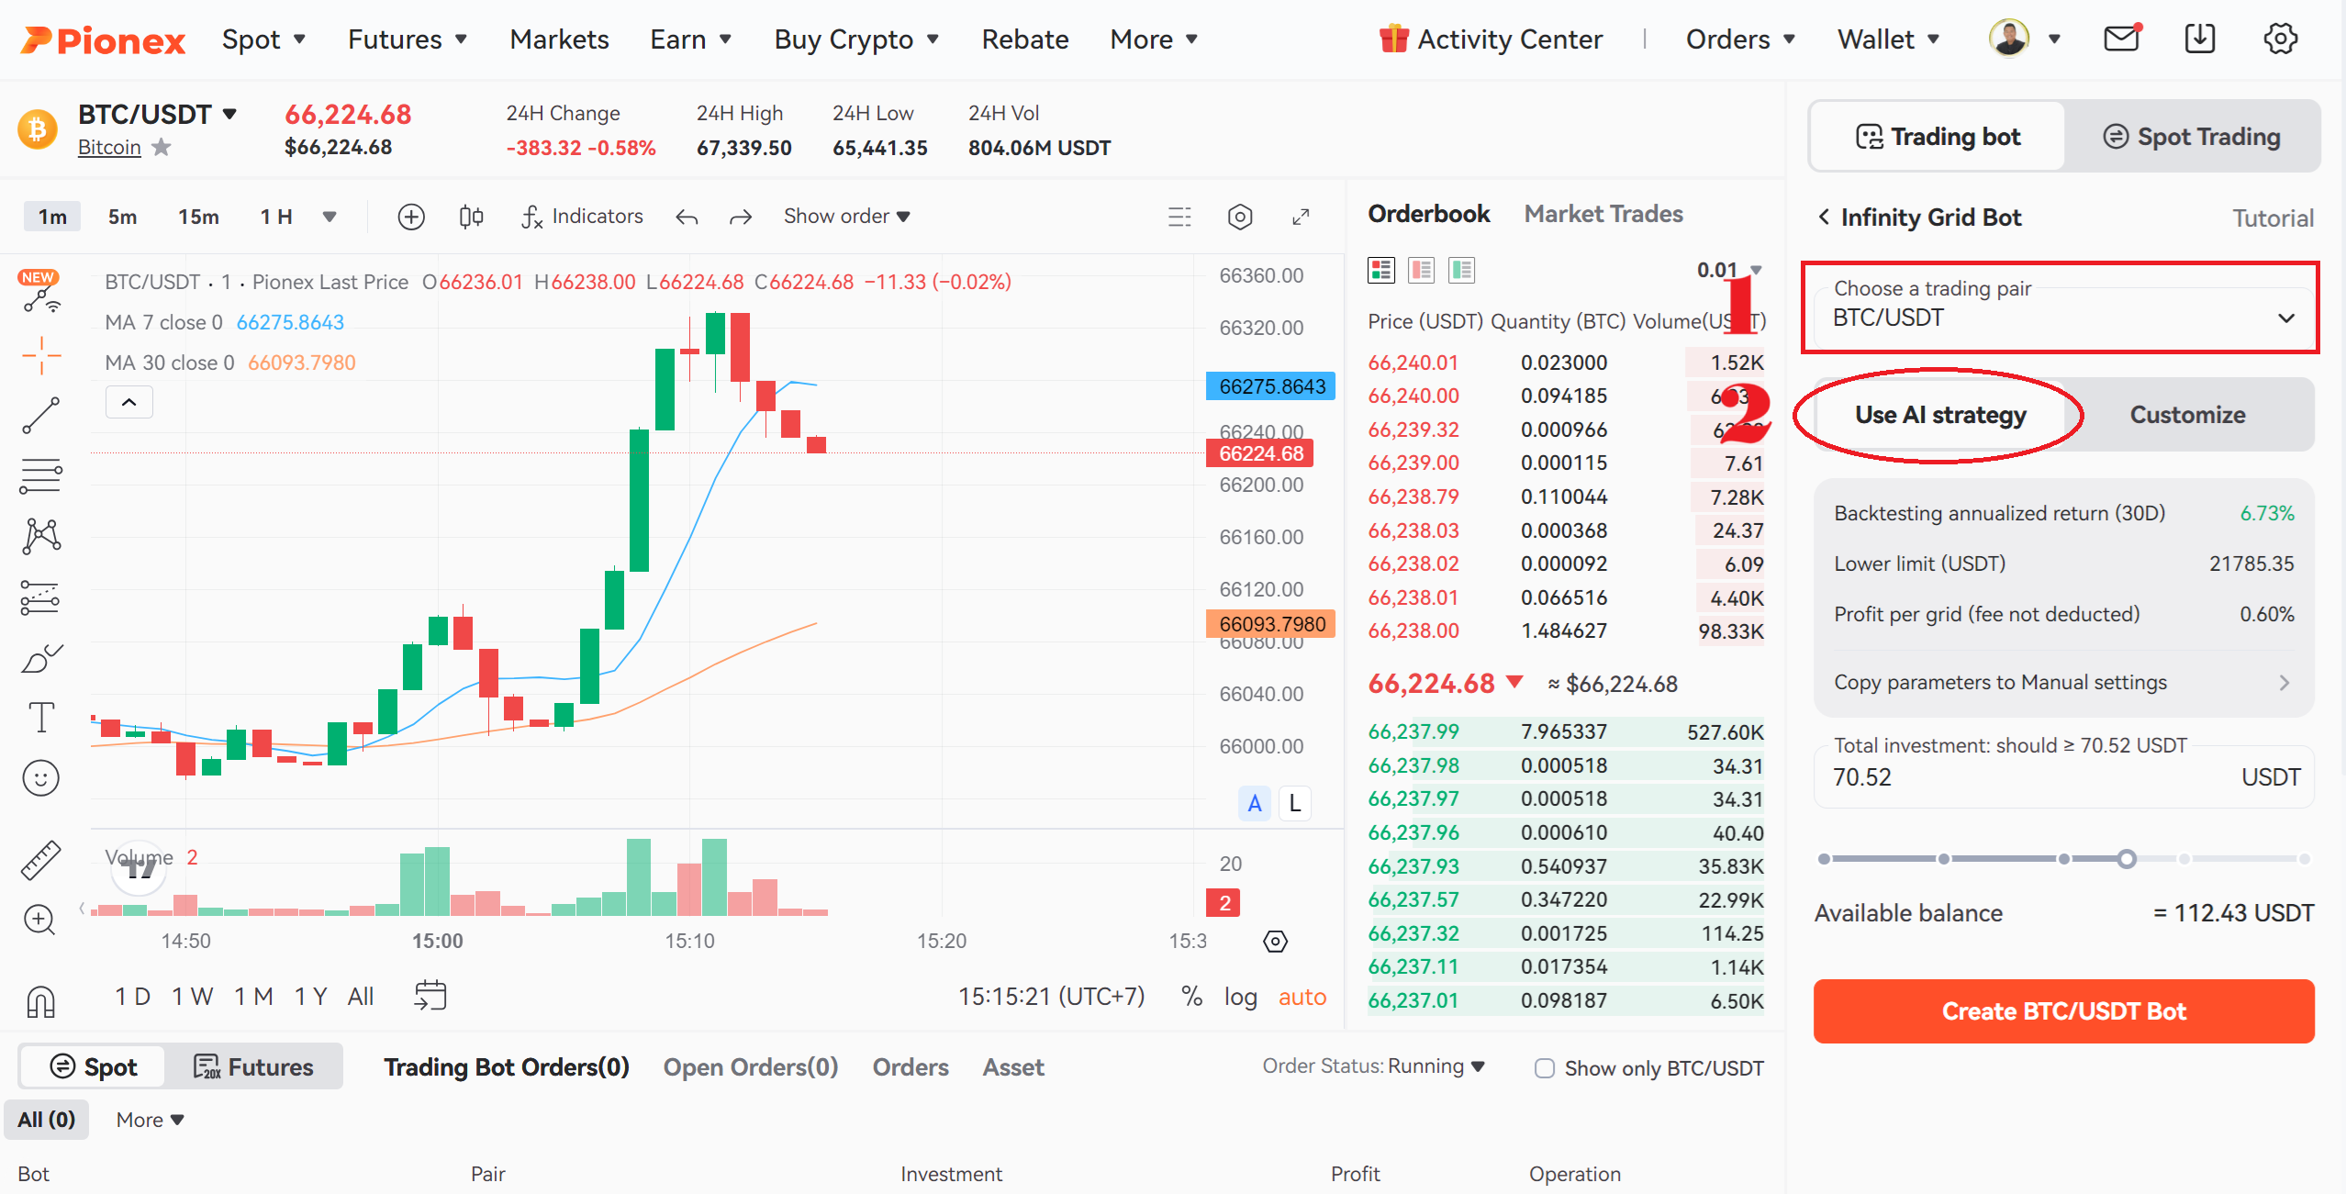Open the Tutorial link
Viewport: 2346px width, 1194px height.
[x=2273, y=218]
